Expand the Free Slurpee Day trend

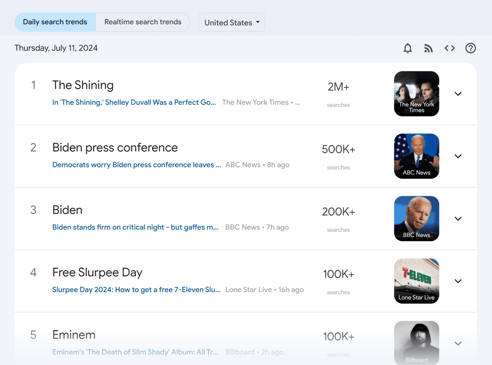(458, 281)
